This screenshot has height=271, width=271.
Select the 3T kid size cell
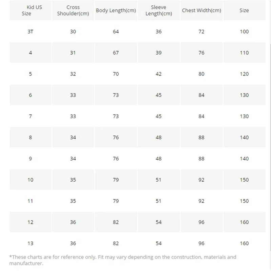pos(30,32)
